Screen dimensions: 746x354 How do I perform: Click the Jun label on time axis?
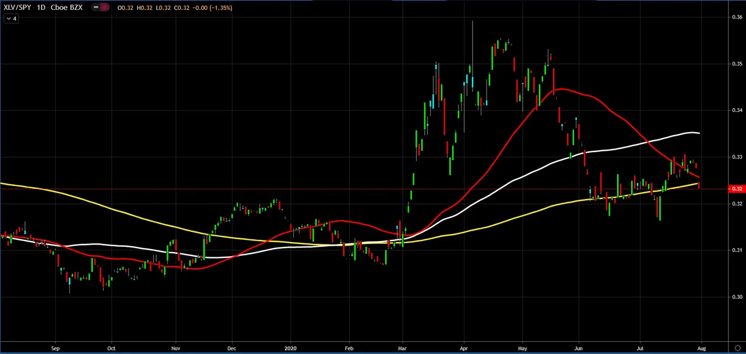[x=579, y=348]
